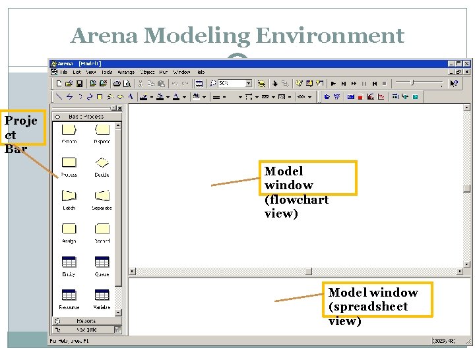Open the Arrange menu
475x356 pixels.
pos(126,72)
